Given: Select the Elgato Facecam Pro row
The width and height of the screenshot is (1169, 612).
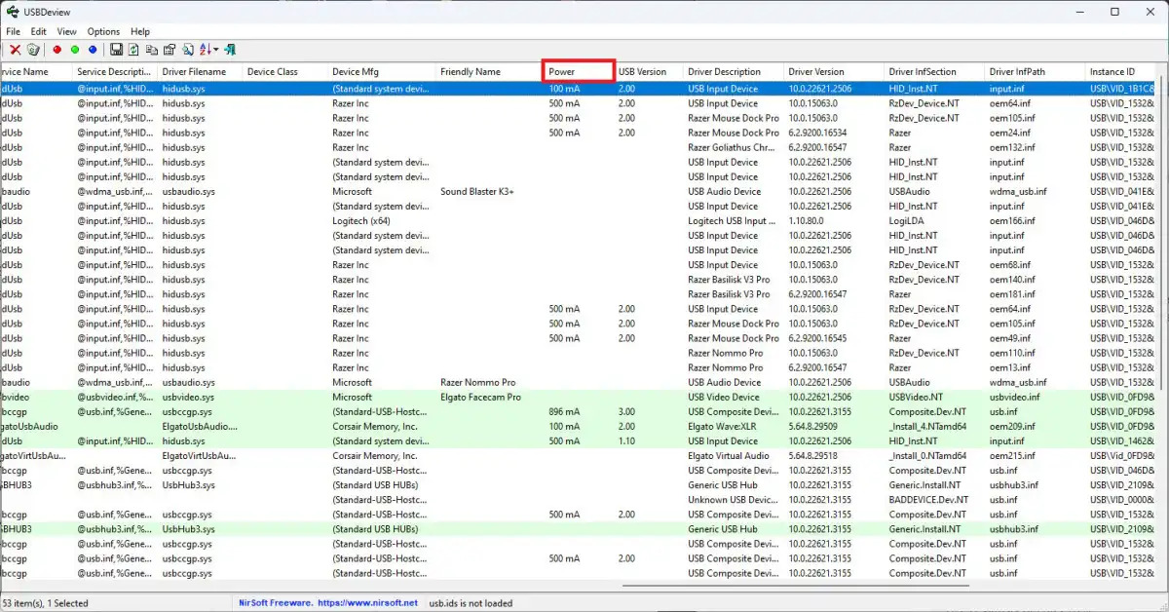Looking at the screenshot, I should pos(480,398).
